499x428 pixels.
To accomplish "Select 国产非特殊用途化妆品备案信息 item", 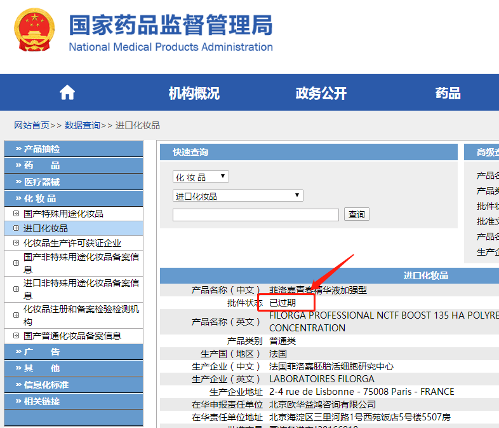I will coord(81,263).
